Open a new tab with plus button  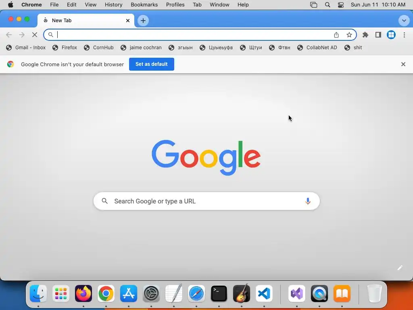tap(143, 21)
